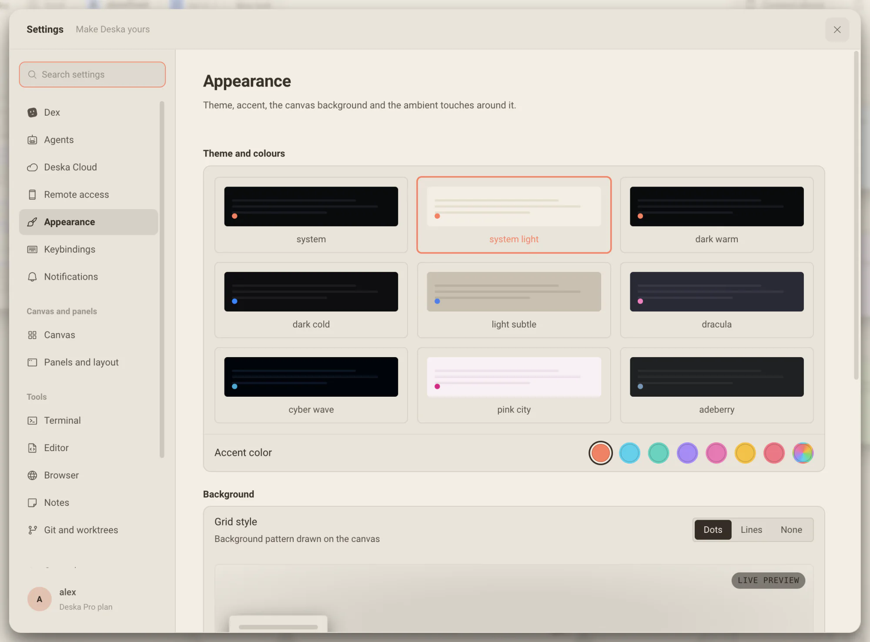Click the Panels and layout icon
The height and width of the screenshot is (642, 870).
point(32,363)
